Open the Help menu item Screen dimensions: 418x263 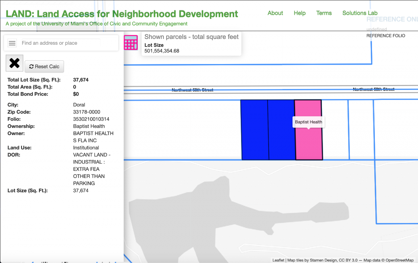[300, 13]
